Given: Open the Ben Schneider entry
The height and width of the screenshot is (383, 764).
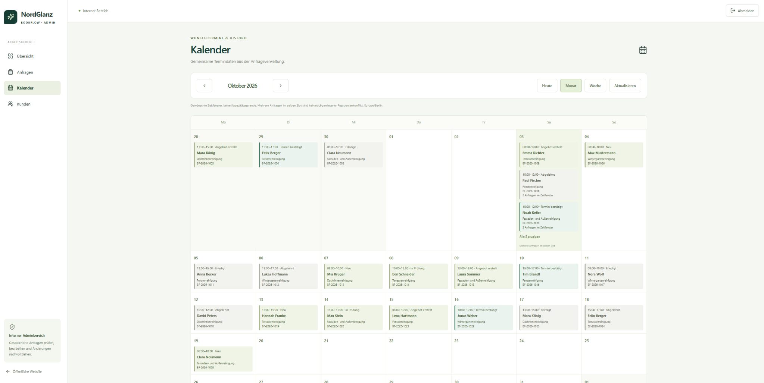Looking at the screenshot, I should point(419,276).
